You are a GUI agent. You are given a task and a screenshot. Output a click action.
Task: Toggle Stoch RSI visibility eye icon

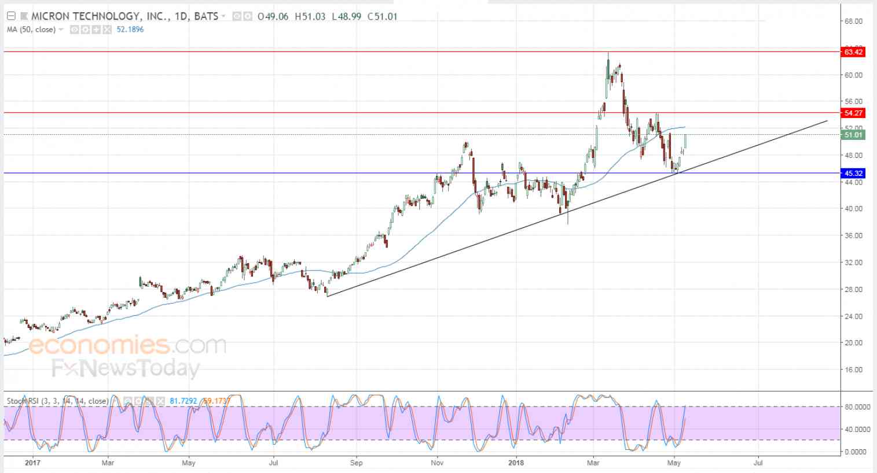[127, 401]
